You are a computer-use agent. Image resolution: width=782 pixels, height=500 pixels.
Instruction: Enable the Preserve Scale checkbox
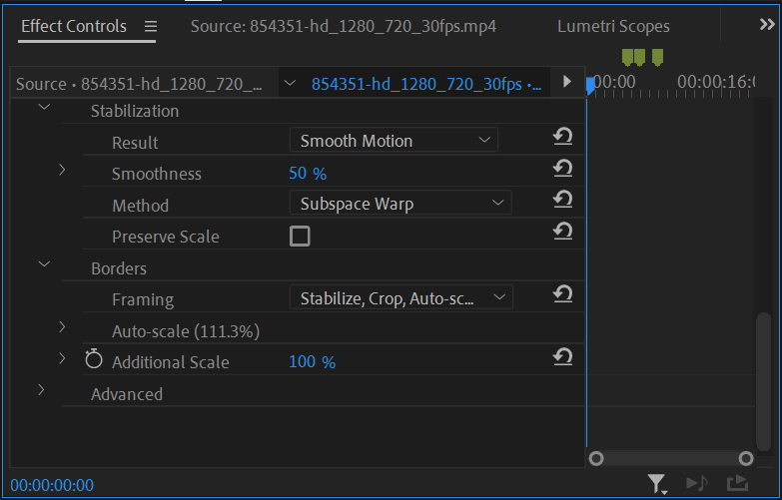click(300, 237)
